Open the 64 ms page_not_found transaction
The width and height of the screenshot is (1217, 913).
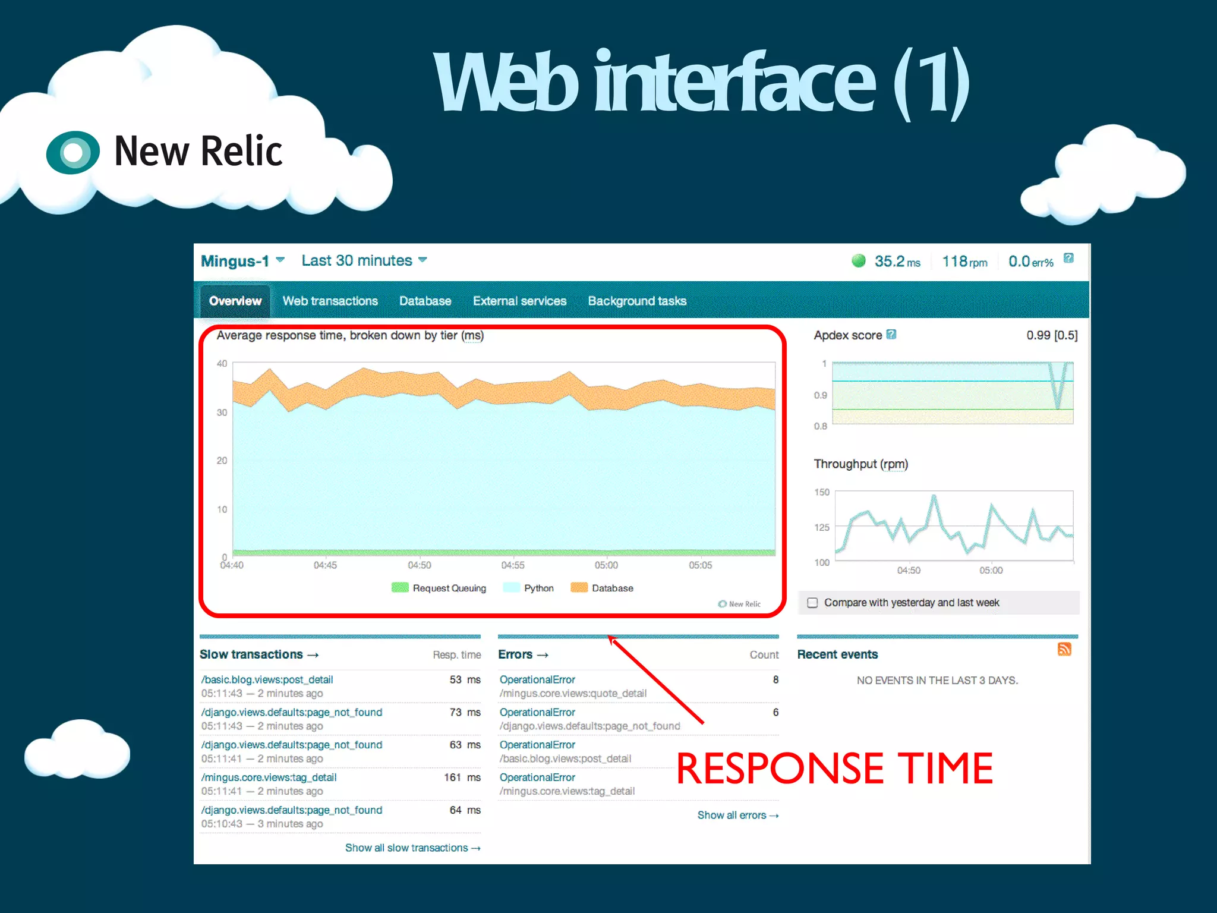click(x=291, y=810)
